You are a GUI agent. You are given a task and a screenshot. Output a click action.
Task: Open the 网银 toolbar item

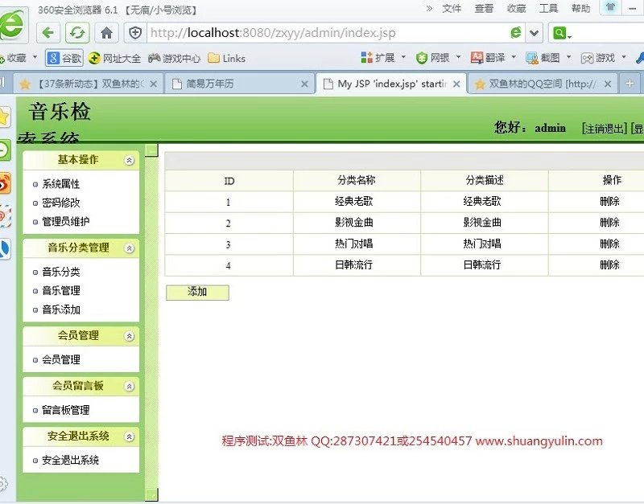[433, 57]
